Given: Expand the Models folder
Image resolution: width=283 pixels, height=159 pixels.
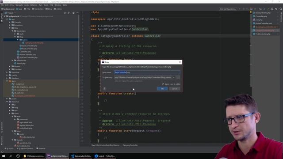Looking at the screenshot, I should (10, 66).
